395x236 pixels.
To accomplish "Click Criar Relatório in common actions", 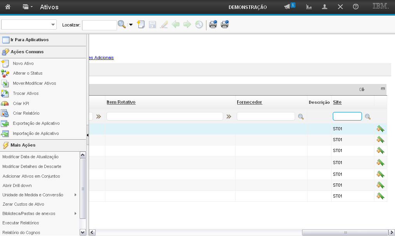I will 26,113.
